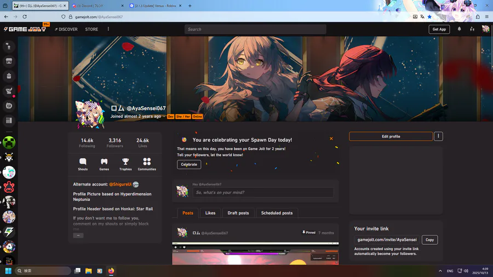
Task: Open the pinned post video thumbnail
Action: [x=255, y=254]
